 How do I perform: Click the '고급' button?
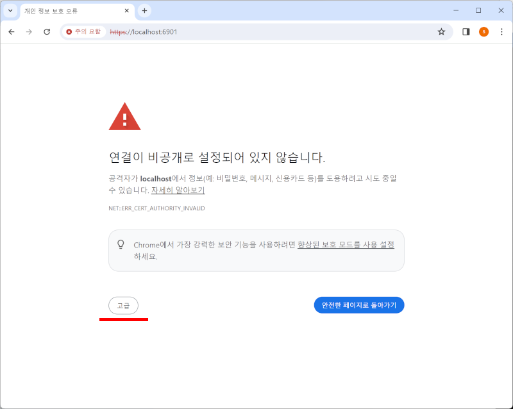pyautogui.click(x=123, y=305)
